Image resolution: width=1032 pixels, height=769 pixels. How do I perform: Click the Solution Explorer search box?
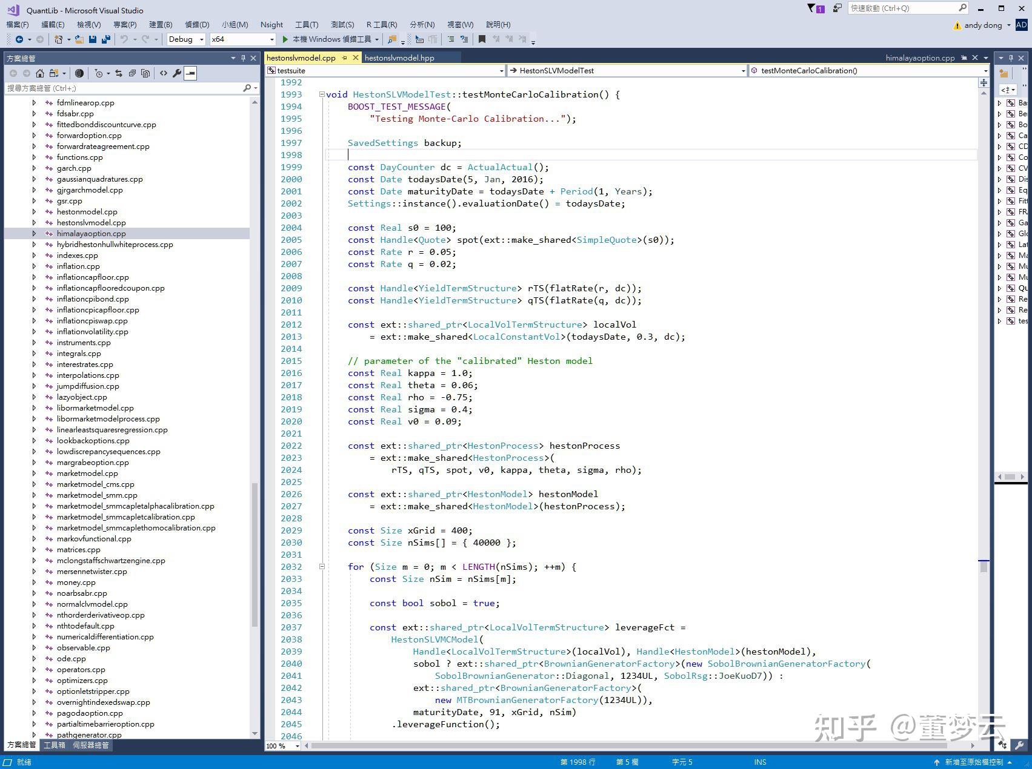(121, 88)
